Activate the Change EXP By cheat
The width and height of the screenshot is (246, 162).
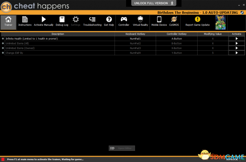[236, 53]
